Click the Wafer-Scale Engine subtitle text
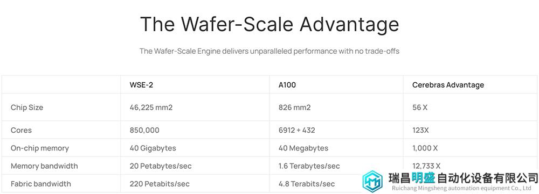Screen dimensions: 539x194 click(x=269, y=51)
